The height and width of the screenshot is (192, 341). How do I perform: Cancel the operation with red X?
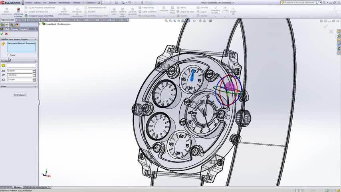6,34
